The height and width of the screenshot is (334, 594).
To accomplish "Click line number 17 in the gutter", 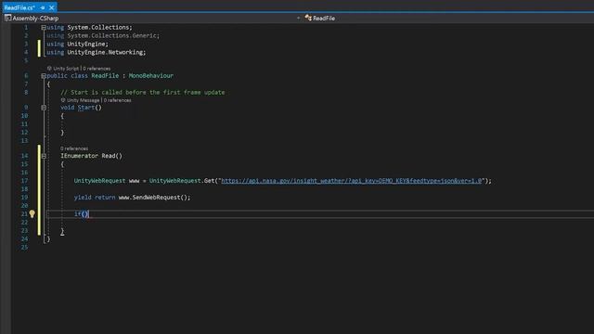I will click(x=24, y=181).
